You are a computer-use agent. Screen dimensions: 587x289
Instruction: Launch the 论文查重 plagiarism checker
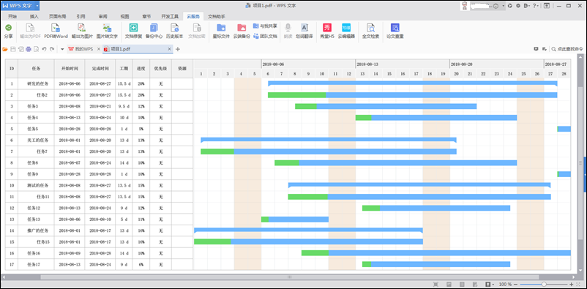point(395,31)
